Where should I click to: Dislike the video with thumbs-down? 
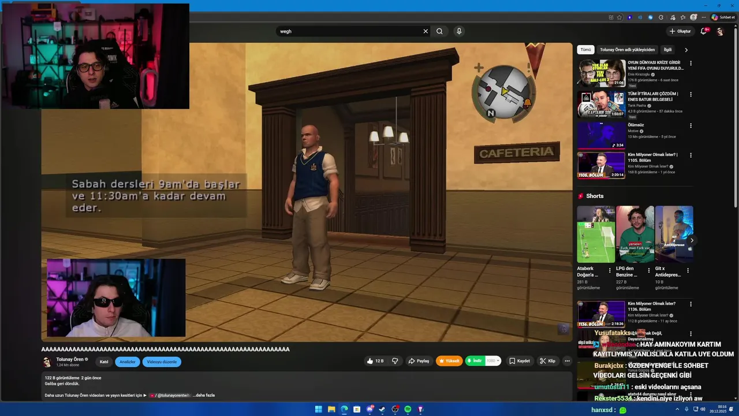point(395,361)
